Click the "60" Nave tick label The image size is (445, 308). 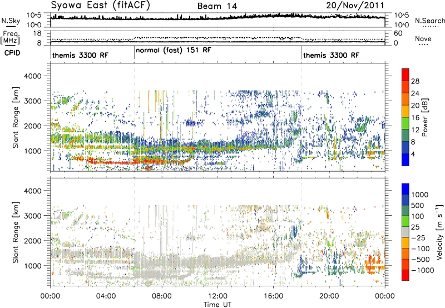pyautogui.click(x=398, y=33)
